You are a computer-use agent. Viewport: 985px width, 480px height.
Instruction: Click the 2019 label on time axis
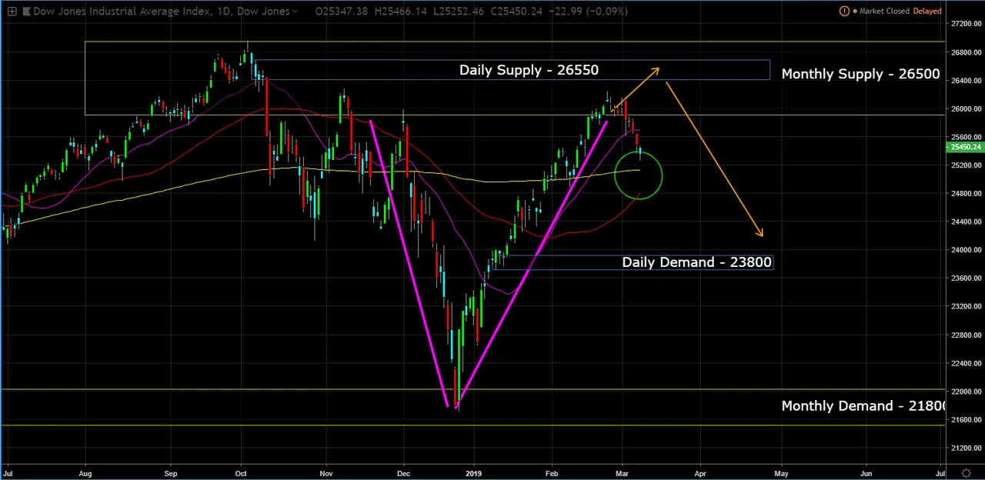[473, 473]
